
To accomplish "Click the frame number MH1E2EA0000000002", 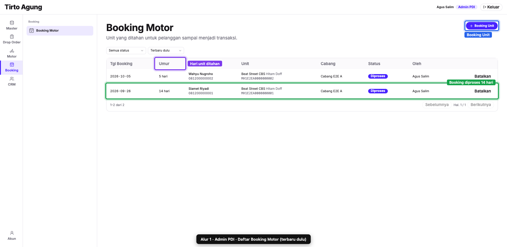I will [257, 79].
